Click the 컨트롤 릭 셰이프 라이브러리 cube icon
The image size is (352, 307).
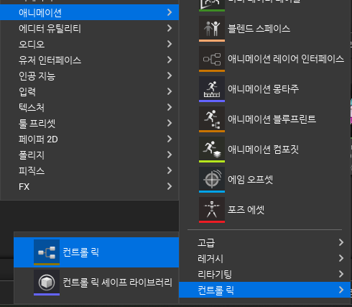click(x=47, y=283)
